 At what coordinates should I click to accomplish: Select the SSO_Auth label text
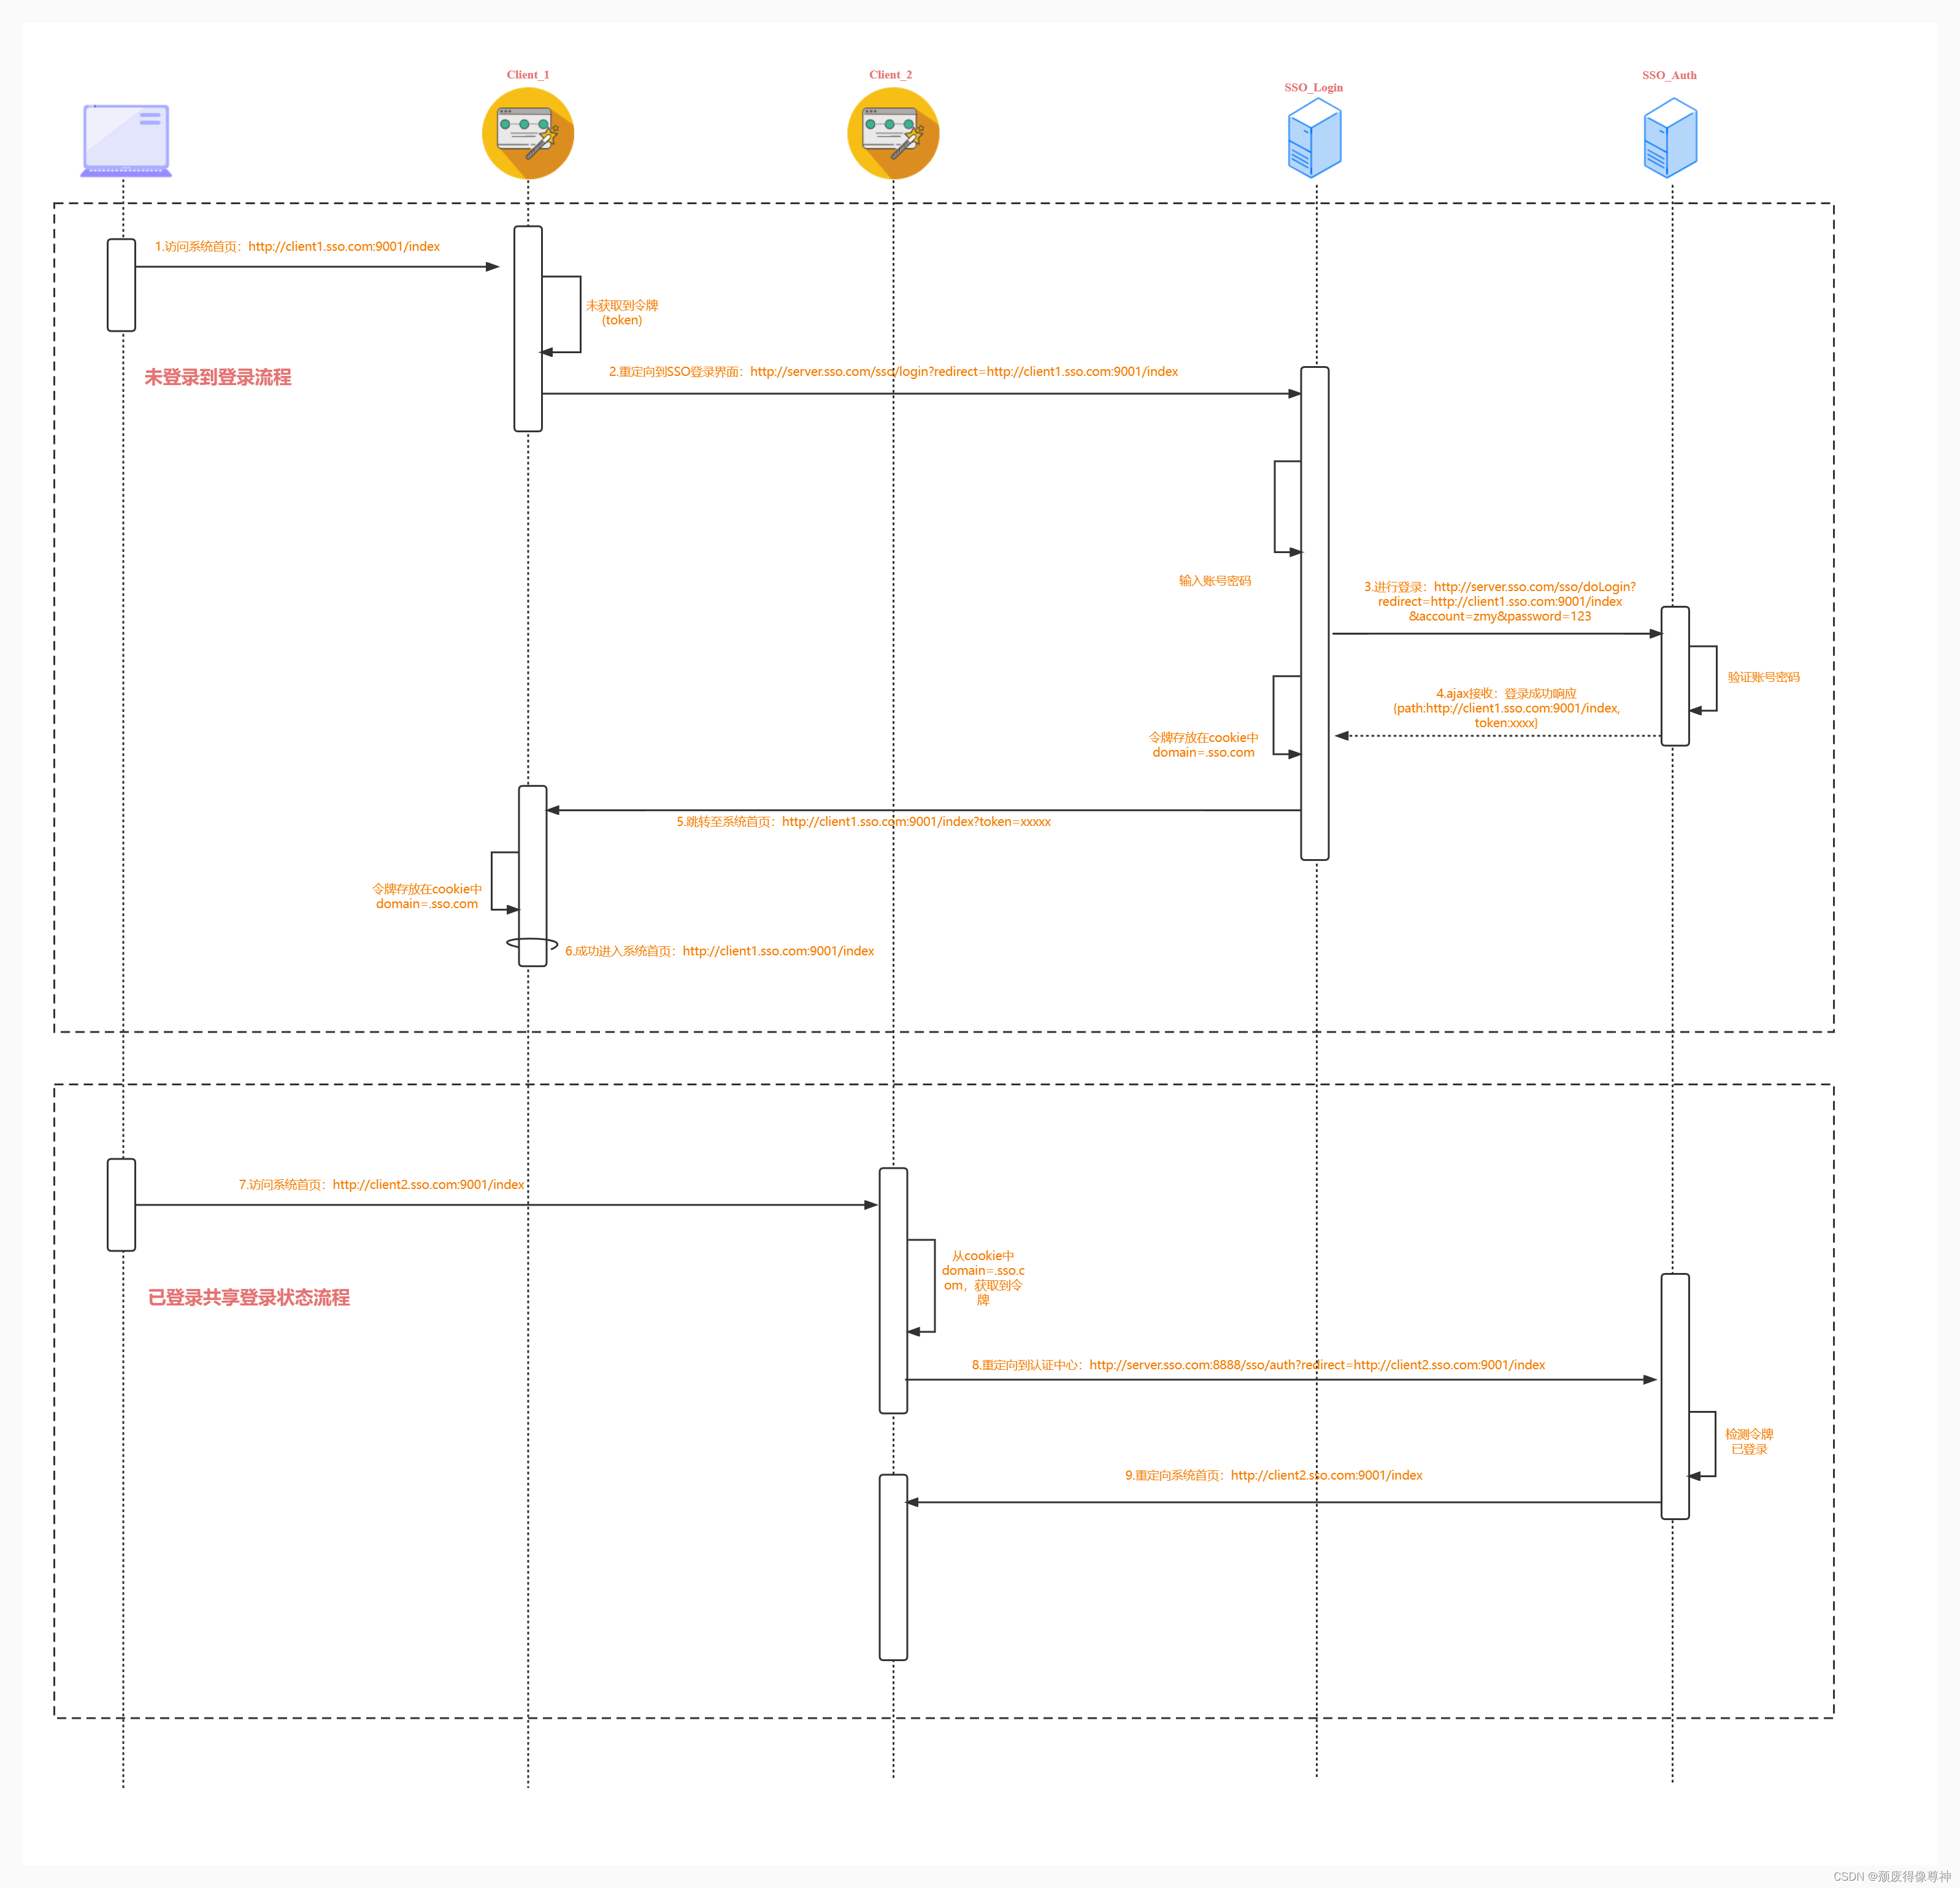[1669, 75]
